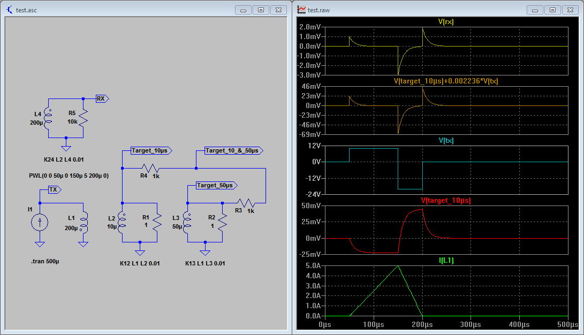Click the PWL current source value text
Screen dimensions: 584x335
point(69,176)
